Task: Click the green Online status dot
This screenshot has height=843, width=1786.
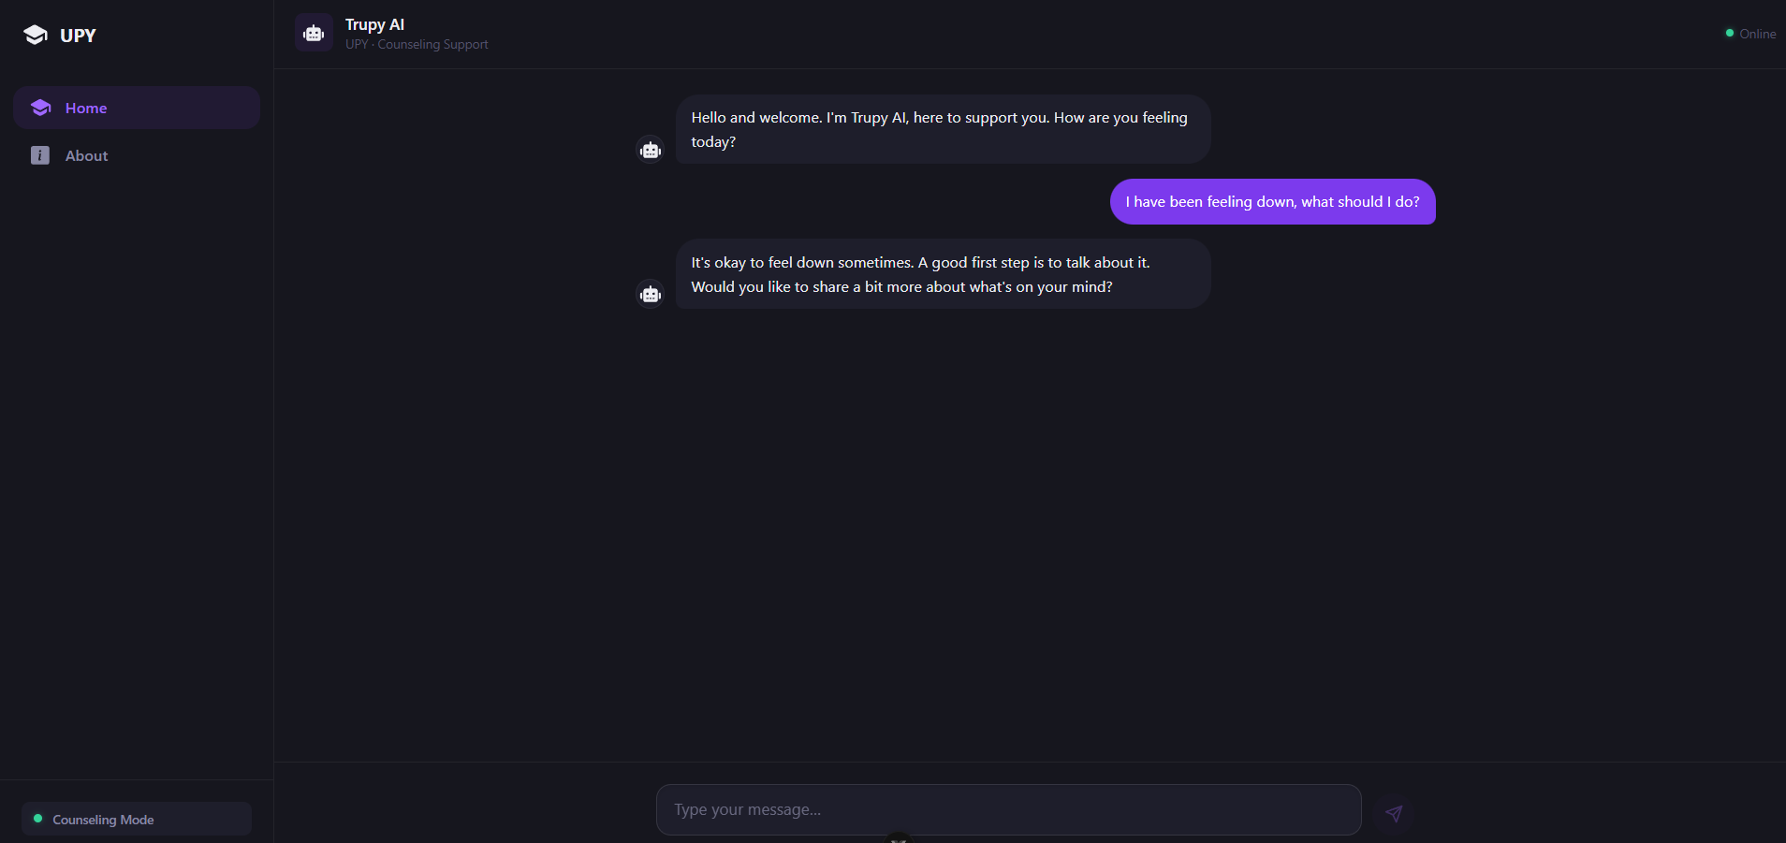Action: coord(1730,34)
